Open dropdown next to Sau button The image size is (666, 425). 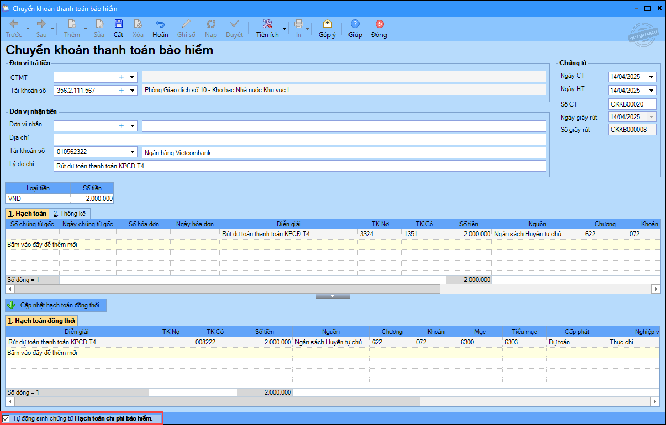[53, 29]
